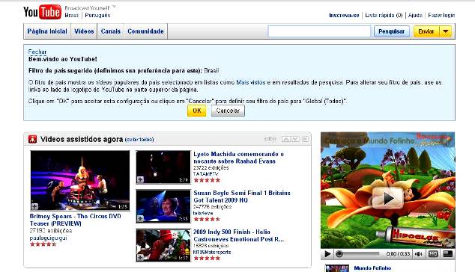Open the MTI26Motorsports uploader link

(x=212, y=252)
